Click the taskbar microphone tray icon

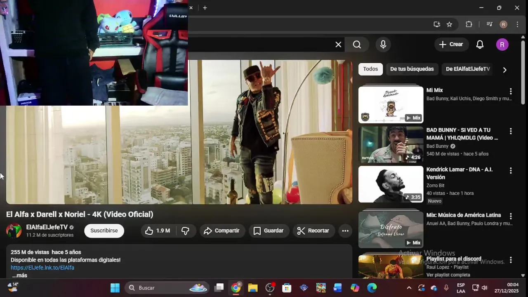pos(446,288)
